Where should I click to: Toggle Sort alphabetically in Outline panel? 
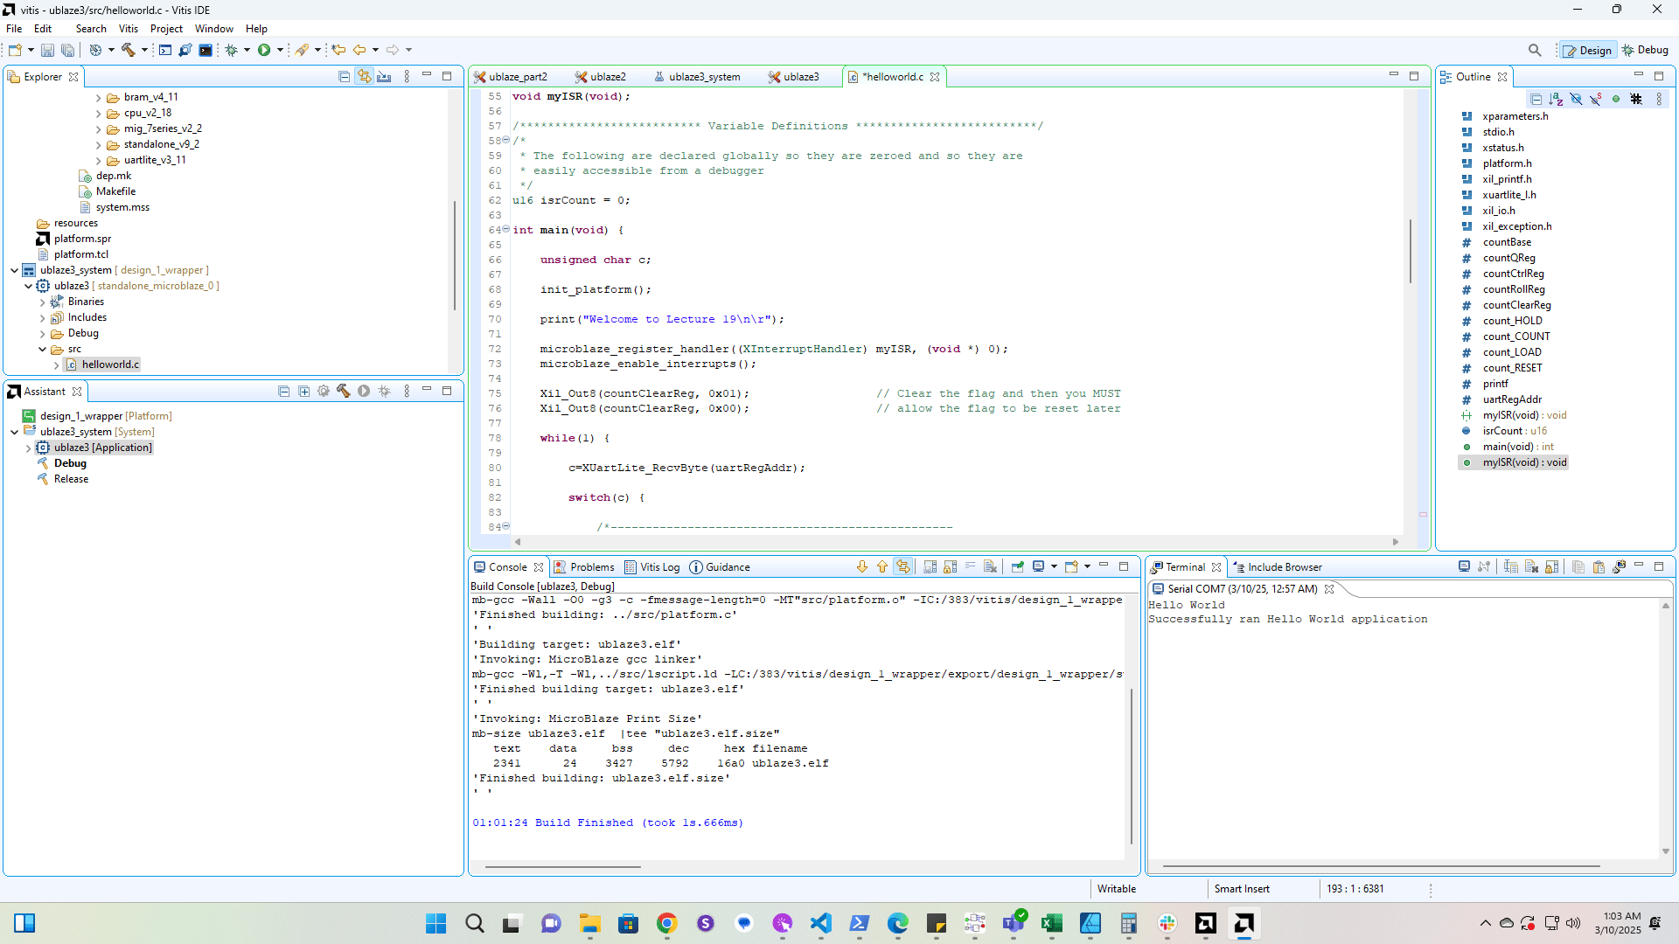(x=1556, y=99)
